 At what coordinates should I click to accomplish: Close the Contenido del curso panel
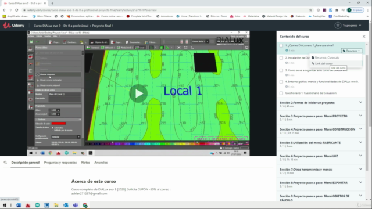[x=364, y=37]
